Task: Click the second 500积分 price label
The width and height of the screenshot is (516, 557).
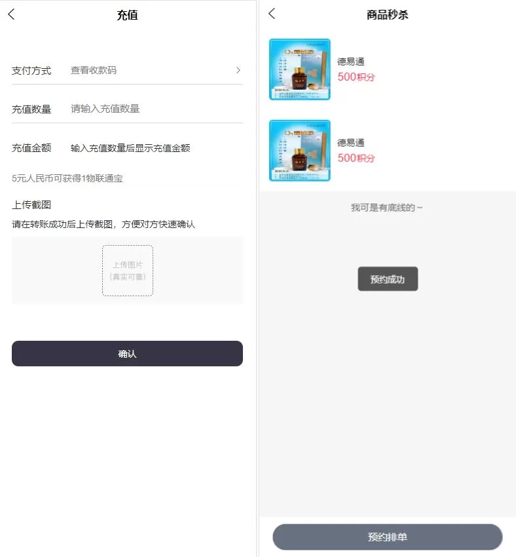Action: [x=356, y=158]
